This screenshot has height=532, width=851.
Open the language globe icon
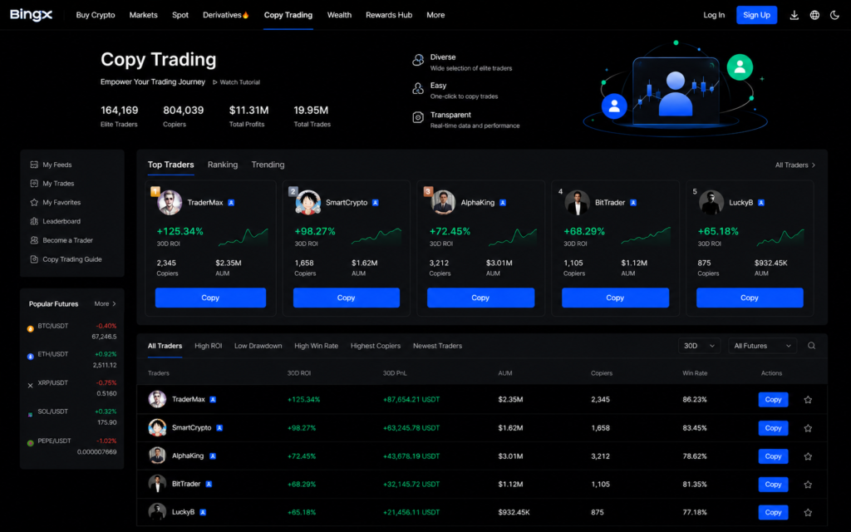coord(814,15)
